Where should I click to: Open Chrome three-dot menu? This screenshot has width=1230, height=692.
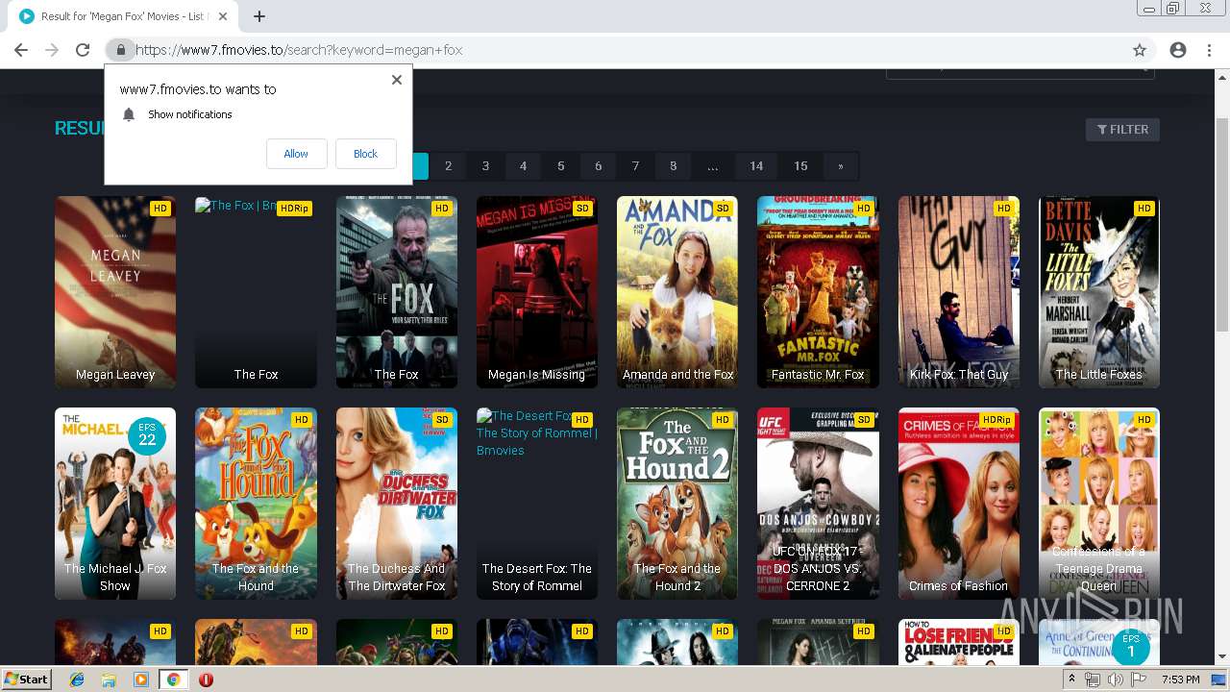coord(1209,50)
